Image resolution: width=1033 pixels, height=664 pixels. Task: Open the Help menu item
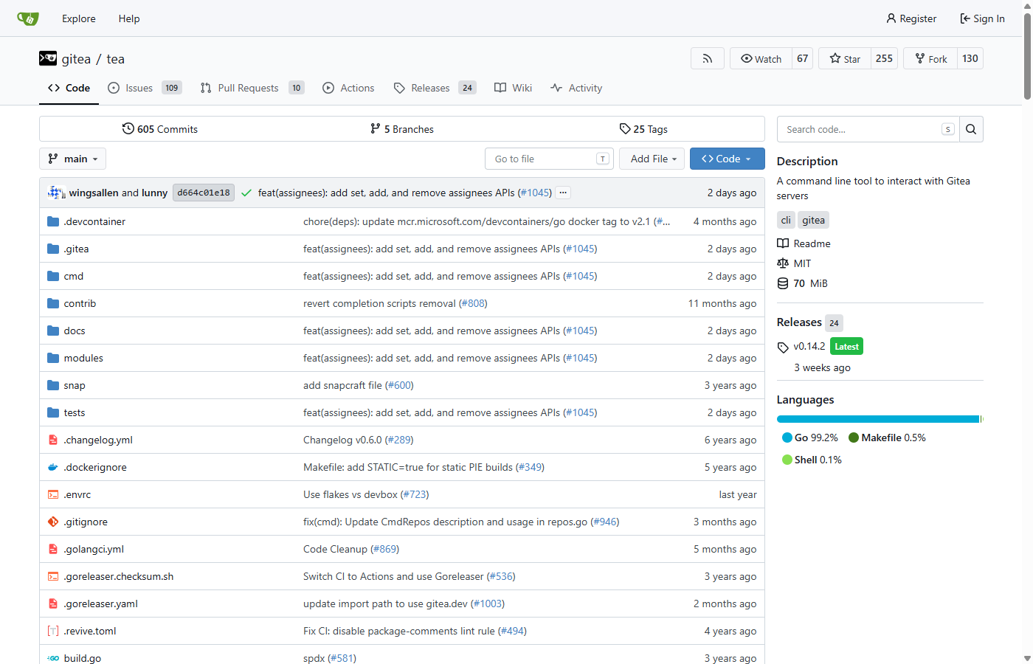click(x=129, y=18)
